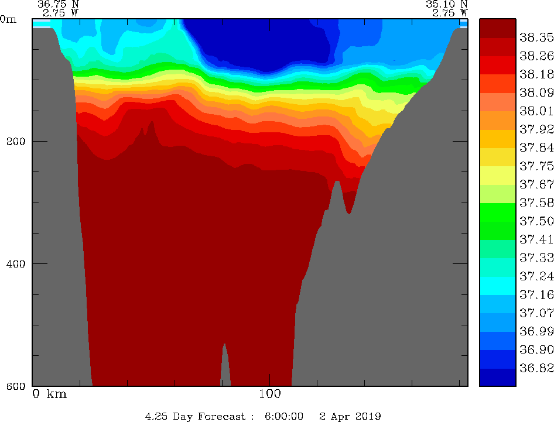Viewport: 554px width, 422px height.
Task: Click the 2 Apr 2019 date
Action: tap(350, 416)
